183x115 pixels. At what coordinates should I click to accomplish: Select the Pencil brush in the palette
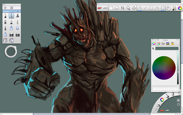5,16
